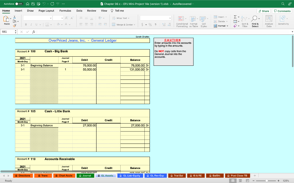The height and width of the screenshot is (183, 294).
Task: Switch to Page Break Preview in status bar
Action: 247,181
